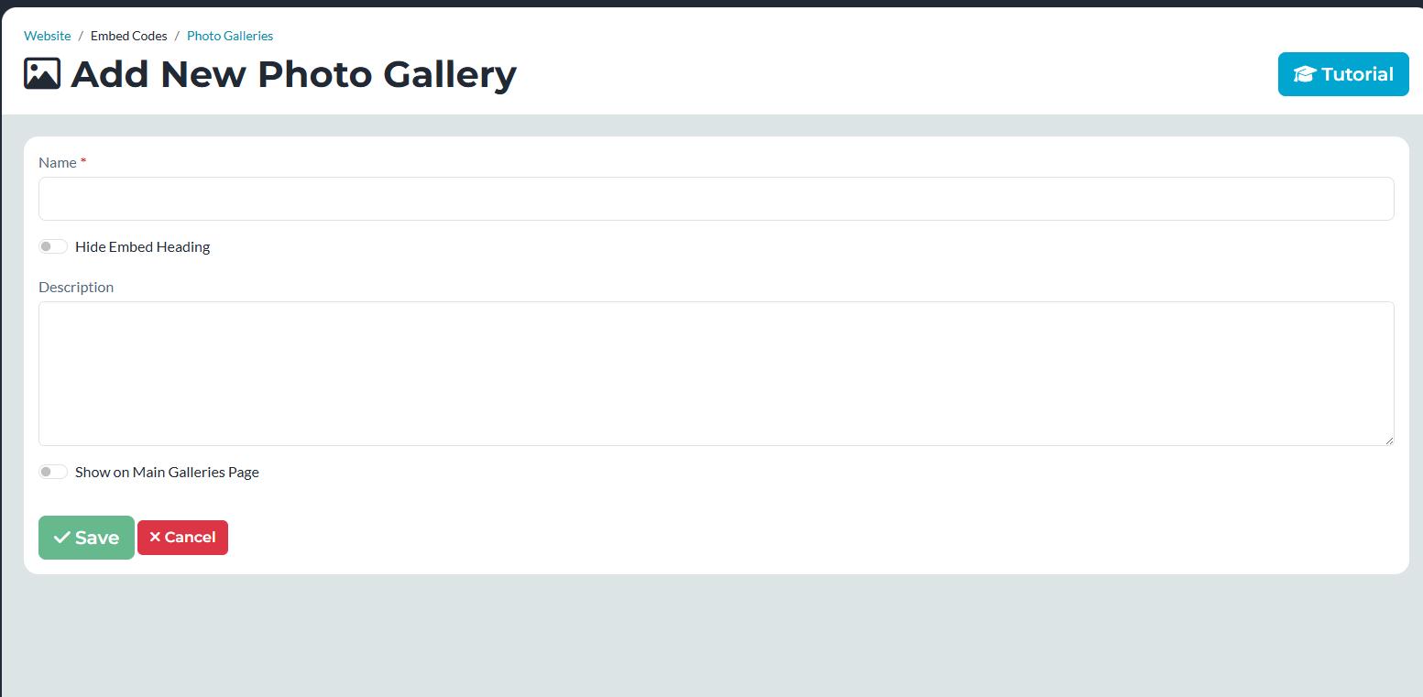This screenshot has height=697, width=1423.
Task: Click the Add New Photo Gallery heading text
Action: tap(293, 74)
